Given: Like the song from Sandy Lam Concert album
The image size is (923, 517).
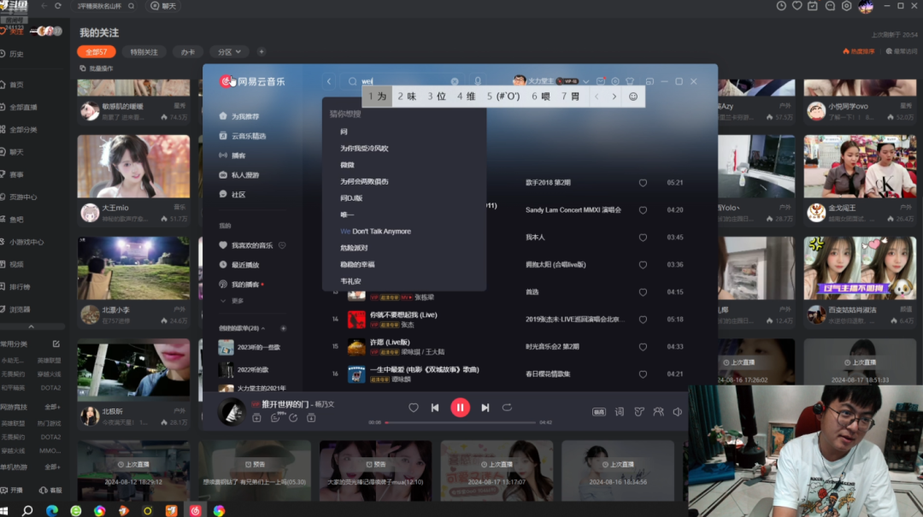Looking at the screenshot, I should [643, 210].
